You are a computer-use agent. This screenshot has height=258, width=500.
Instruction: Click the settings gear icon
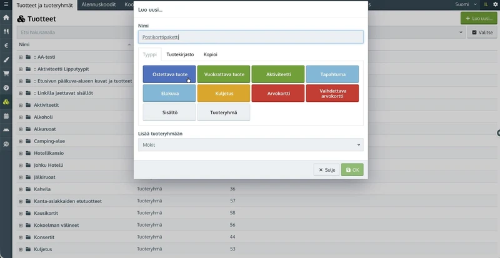[x=495, y=4]
